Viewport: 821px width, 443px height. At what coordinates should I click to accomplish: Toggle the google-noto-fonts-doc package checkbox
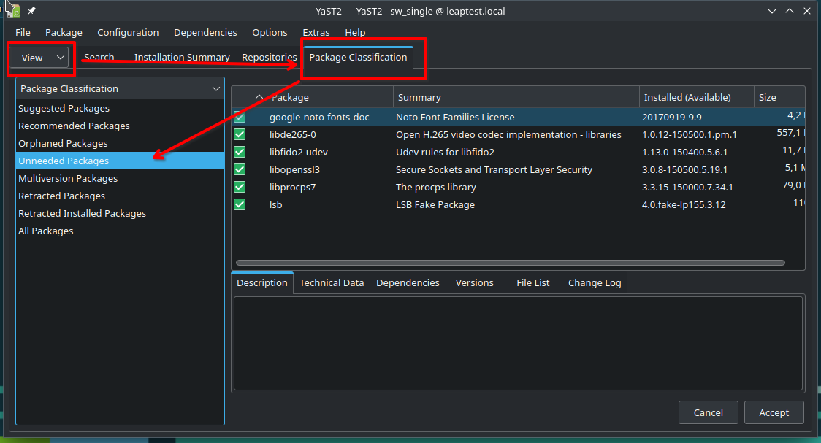tap(240, 117)
